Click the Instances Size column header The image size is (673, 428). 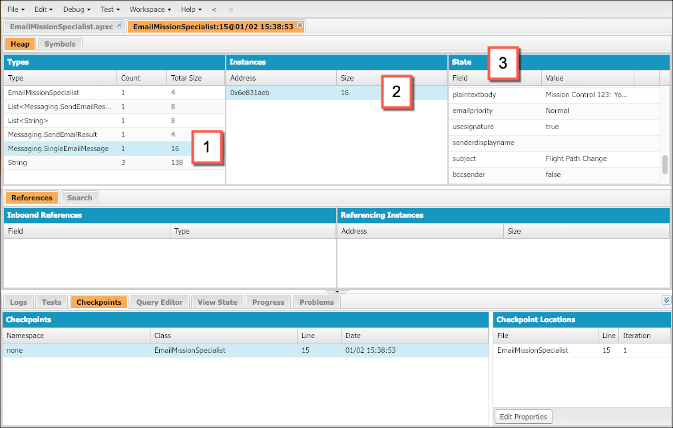pyautogui.click(x=391, y=78)
